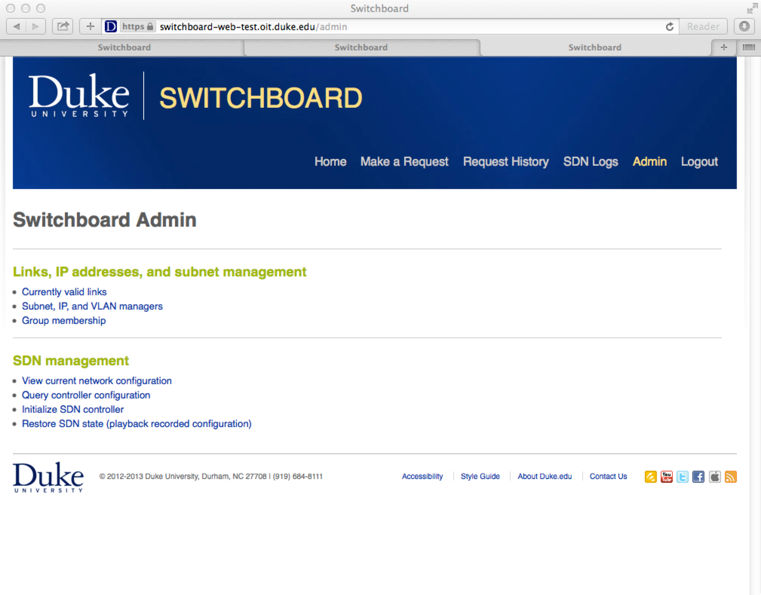Open the About Duke.edu footer link
The image size is (761, 595).
coord(545,476)
